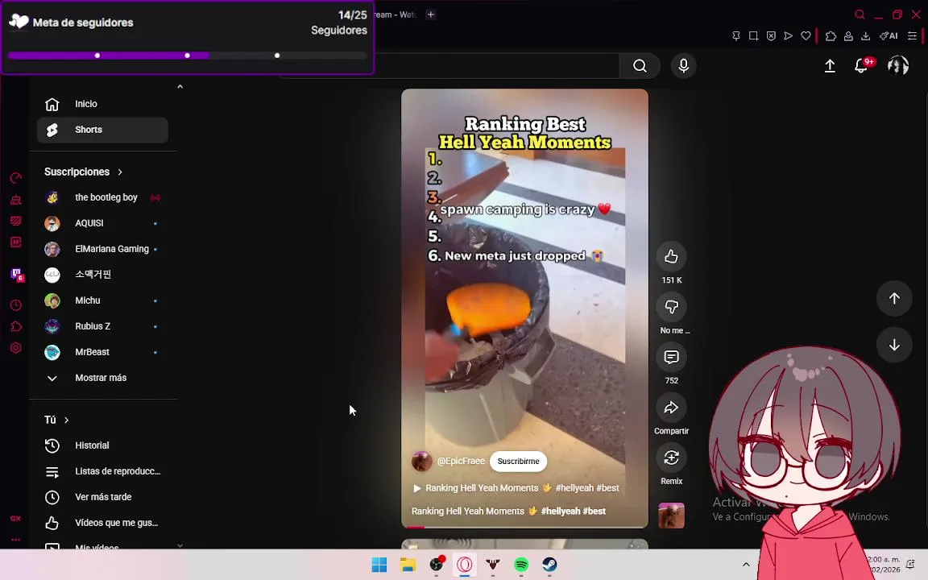
Task: Open the Twitch icon in the Opera sidebar
Action: coord(17,275)
